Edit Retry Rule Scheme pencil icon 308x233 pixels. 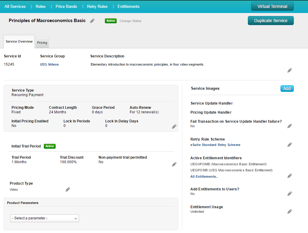[x=290, y=145]
